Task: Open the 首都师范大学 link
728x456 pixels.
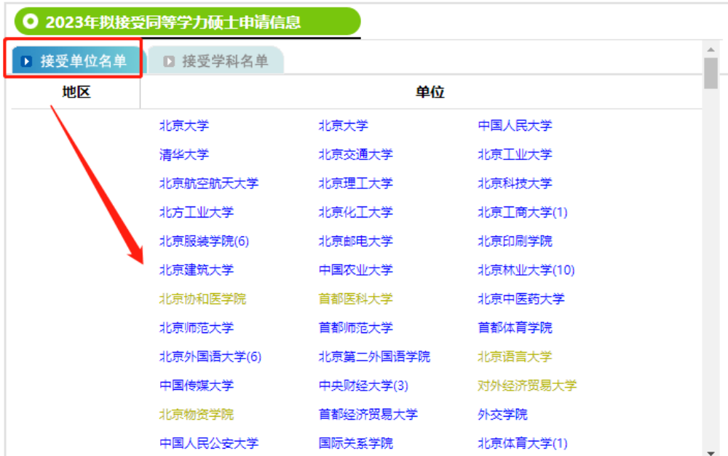Action: click(356, 327)
